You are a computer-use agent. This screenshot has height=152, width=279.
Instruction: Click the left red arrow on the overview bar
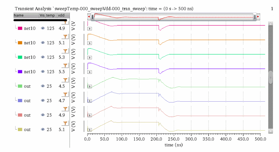pyautogui.click(x=89, y=17)
